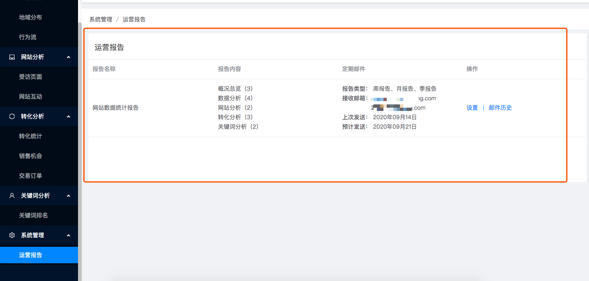Navigate to 转化统计 in the sidebar

[x=31, y=136]
